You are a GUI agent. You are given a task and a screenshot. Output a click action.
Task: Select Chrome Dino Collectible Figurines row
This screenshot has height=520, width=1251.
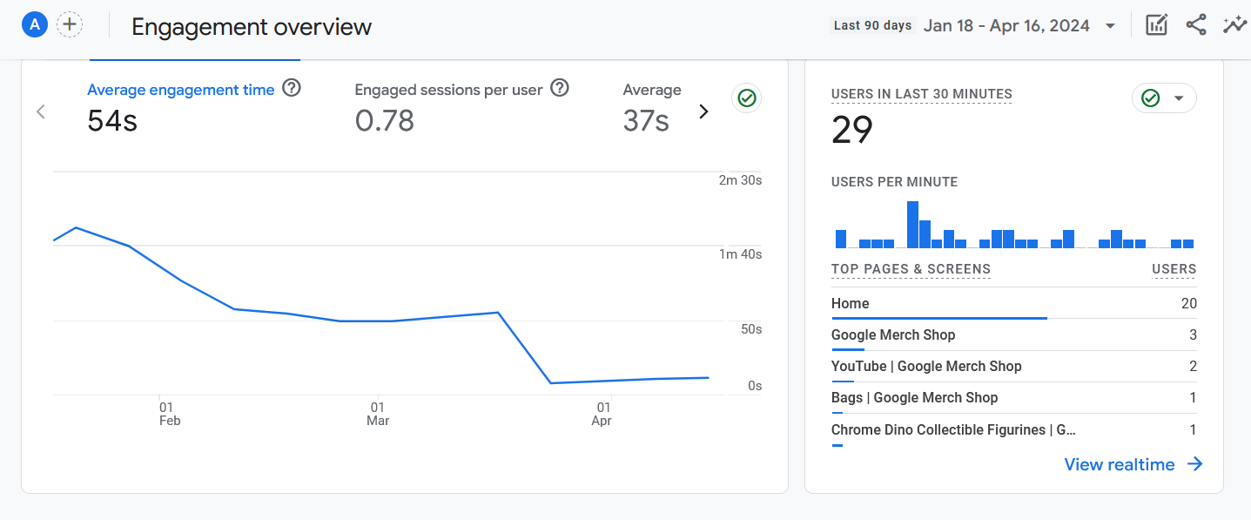click(1014, 430)
